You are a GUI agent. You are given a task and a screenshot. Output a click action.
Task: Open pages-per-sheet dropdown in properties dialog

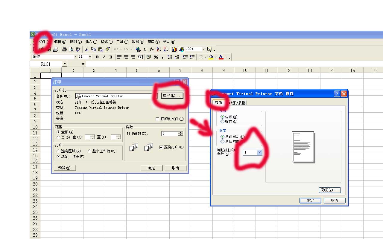[259, 152]
